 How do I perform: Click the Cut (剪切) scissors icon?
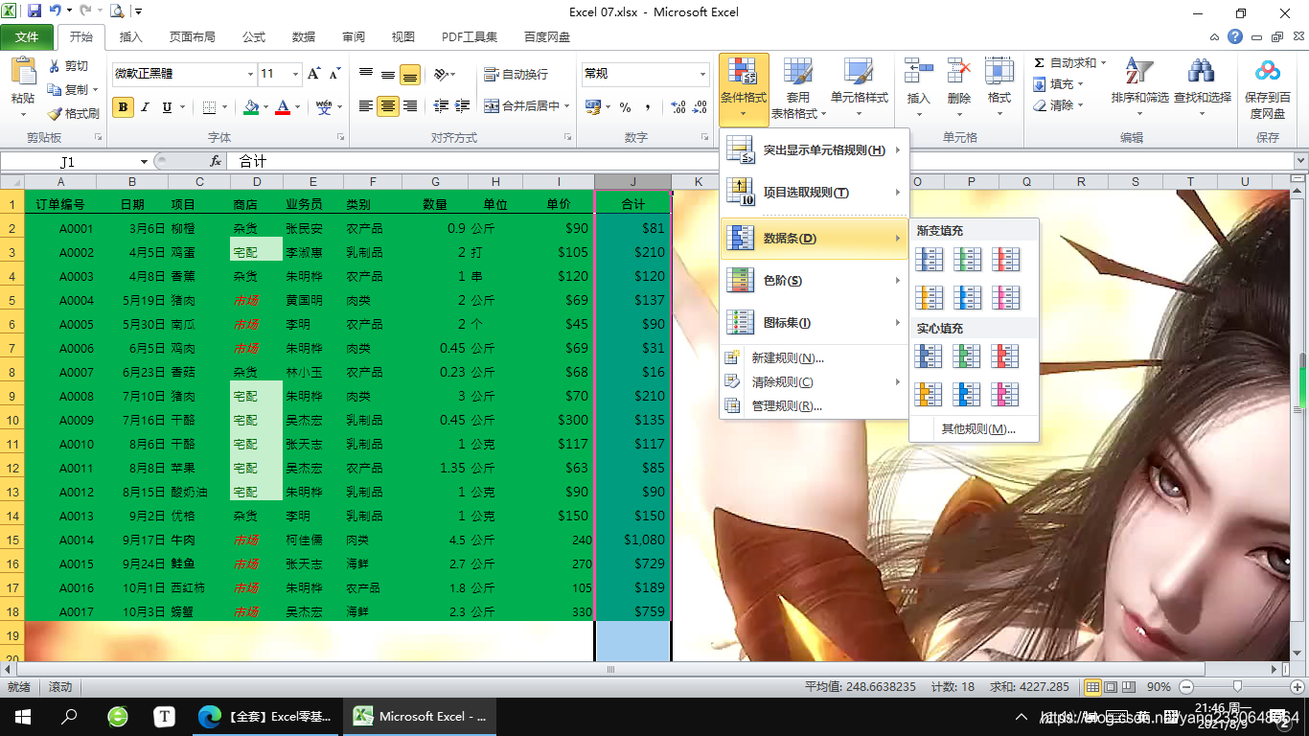tap(54, 66)
